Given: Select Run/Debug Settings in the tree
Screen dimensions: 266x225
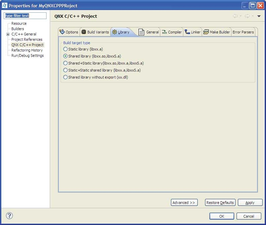Looking at the screenshot, I should point(27,55).
